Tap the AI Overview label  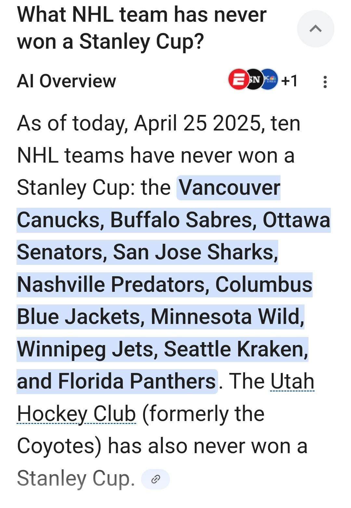point(66,81)
